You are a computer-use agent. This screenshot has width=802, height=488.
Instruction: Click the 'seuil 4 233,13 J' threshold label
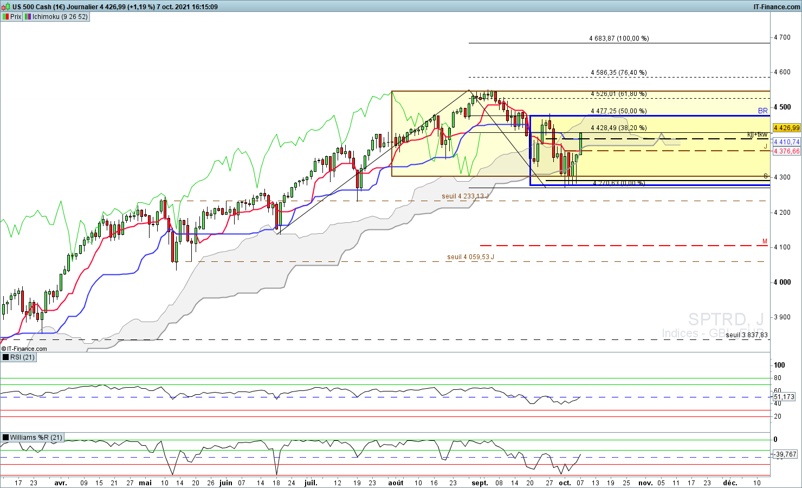tap(465, 196)
